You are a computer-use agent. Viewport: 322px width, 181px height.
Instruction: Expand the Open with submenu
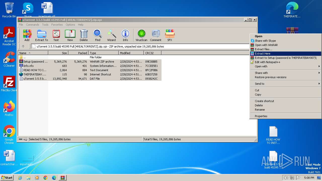point(286,66)
